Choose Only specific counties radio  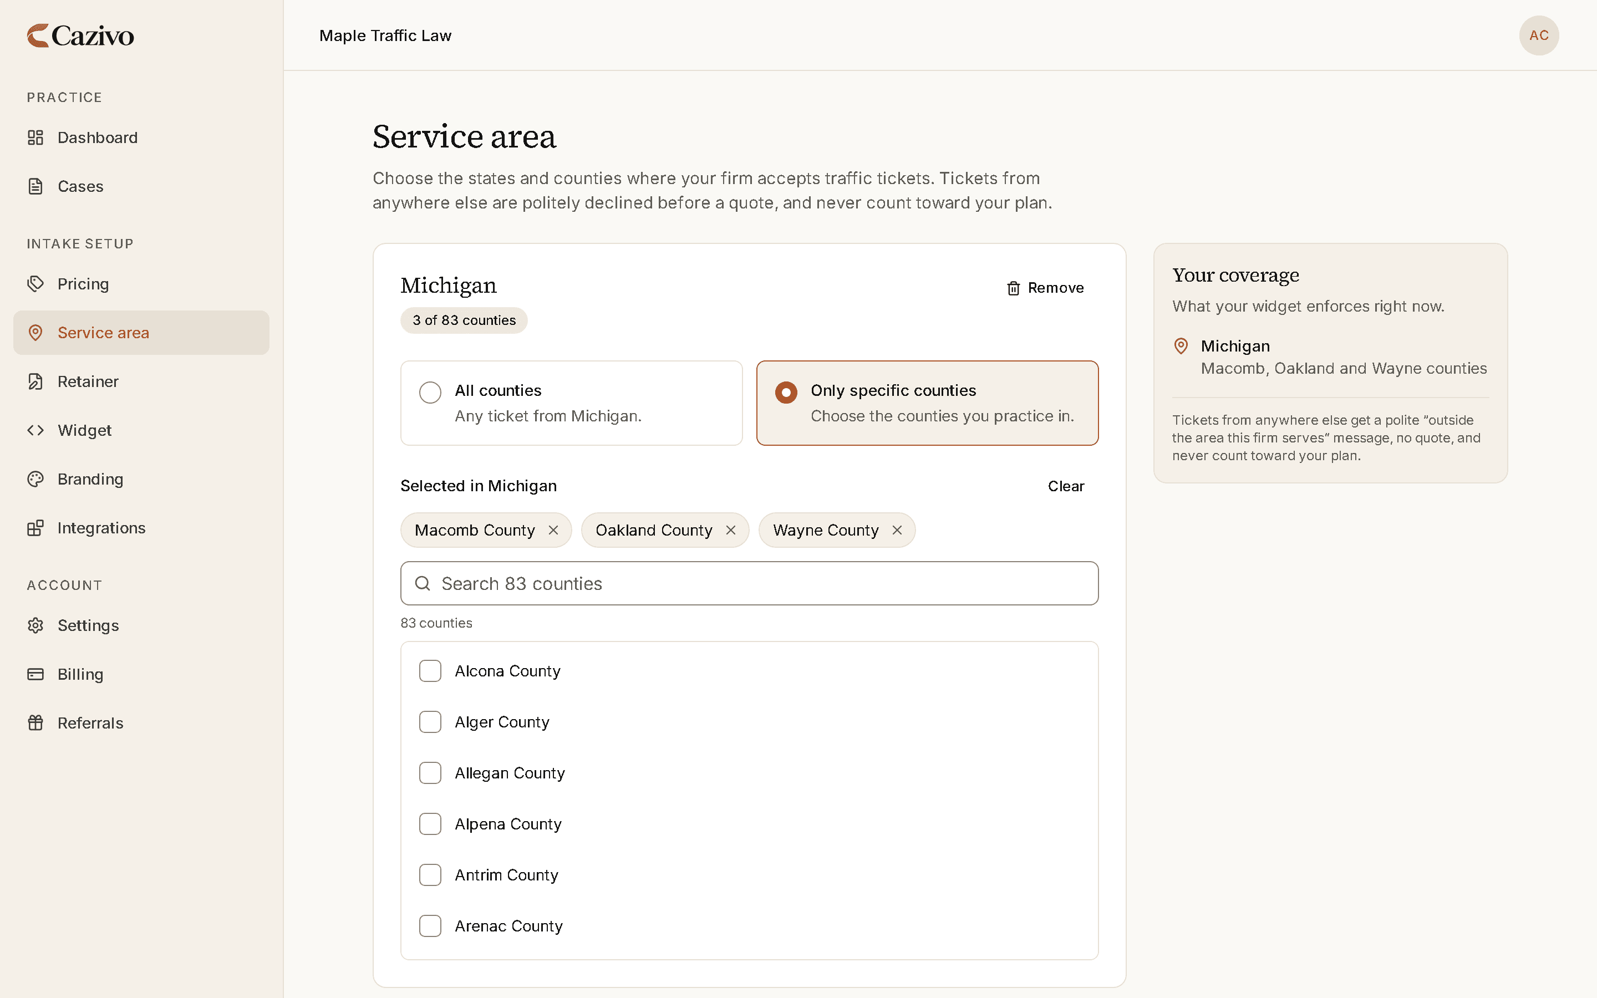click(927, 403)
